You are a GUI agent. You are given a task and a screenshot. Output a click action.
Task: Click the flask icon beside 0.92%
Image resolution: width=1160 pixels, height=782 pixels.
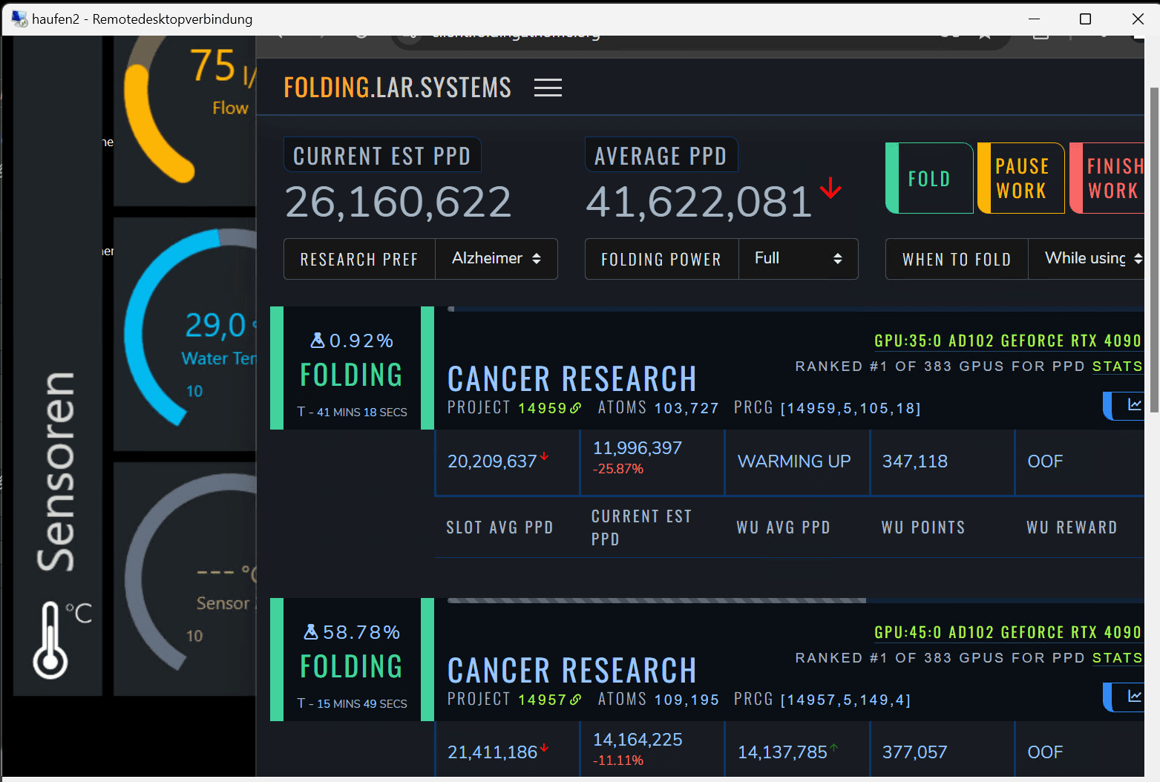(x=318, y=341)
